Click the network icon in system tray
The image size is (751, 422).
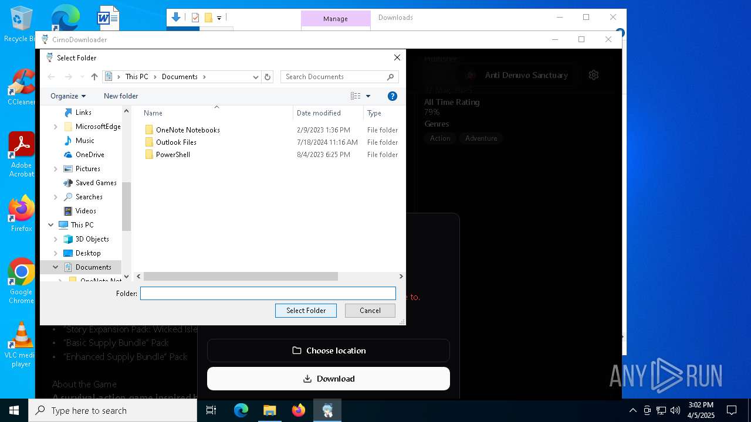pos(661,410)
